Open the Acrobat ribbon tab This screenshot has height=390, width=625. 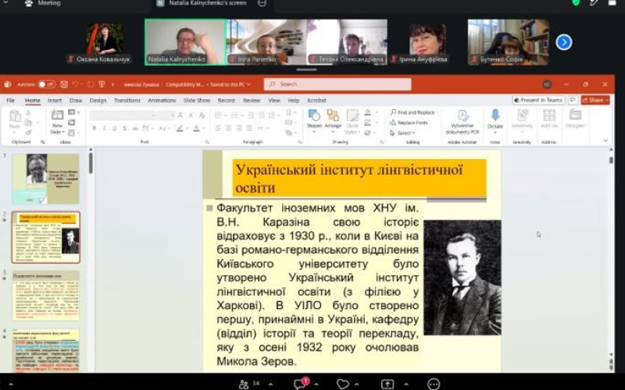316,101
